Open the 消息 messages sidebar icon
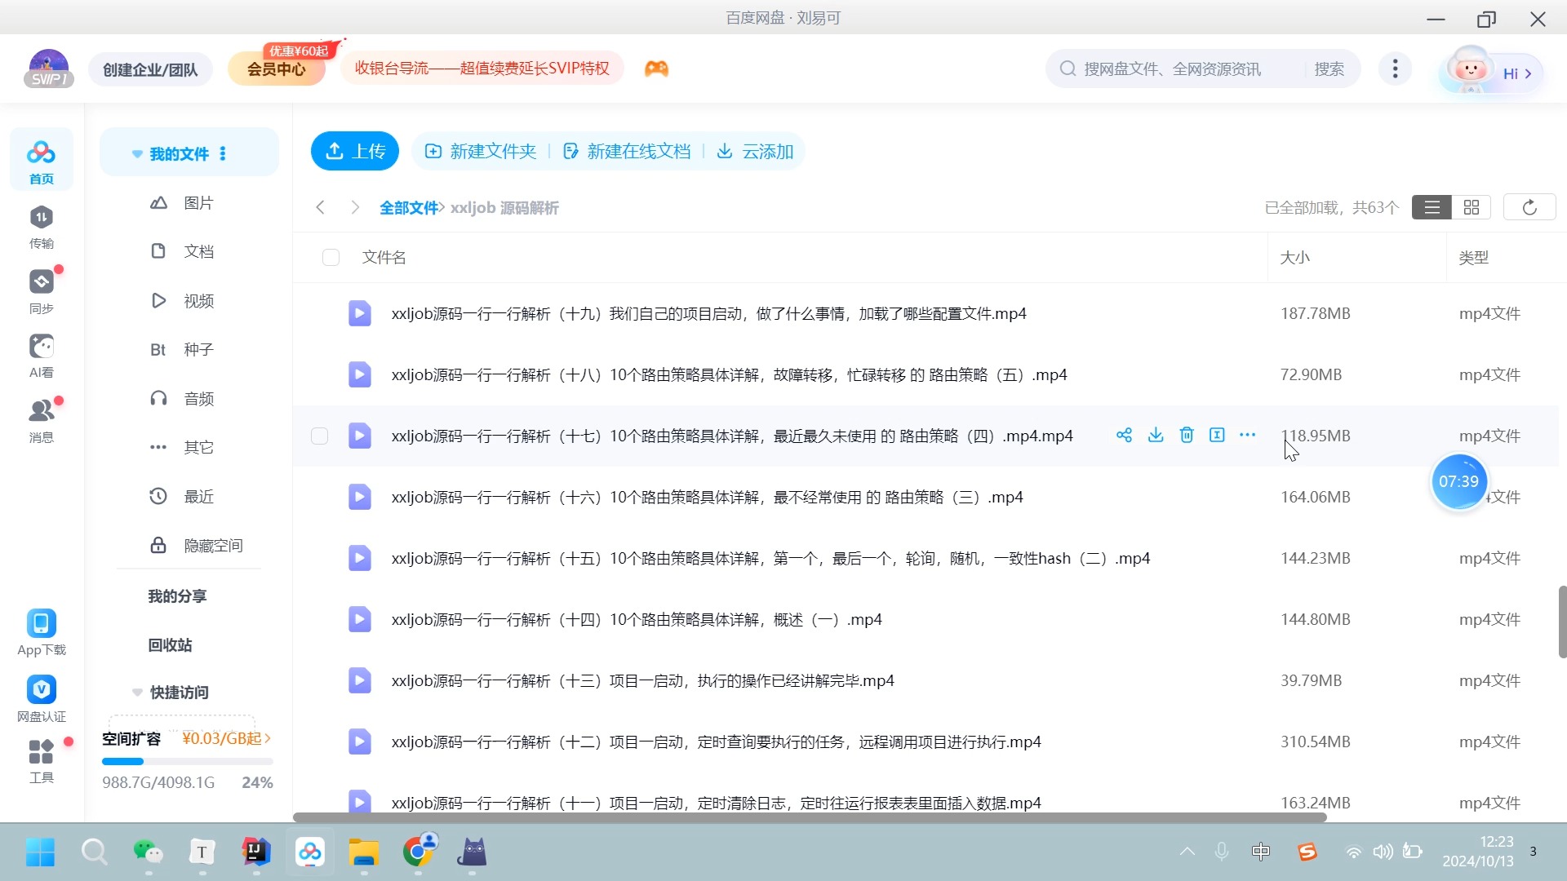This screenshot has width=1567, height=881. [x=41, y=420]
